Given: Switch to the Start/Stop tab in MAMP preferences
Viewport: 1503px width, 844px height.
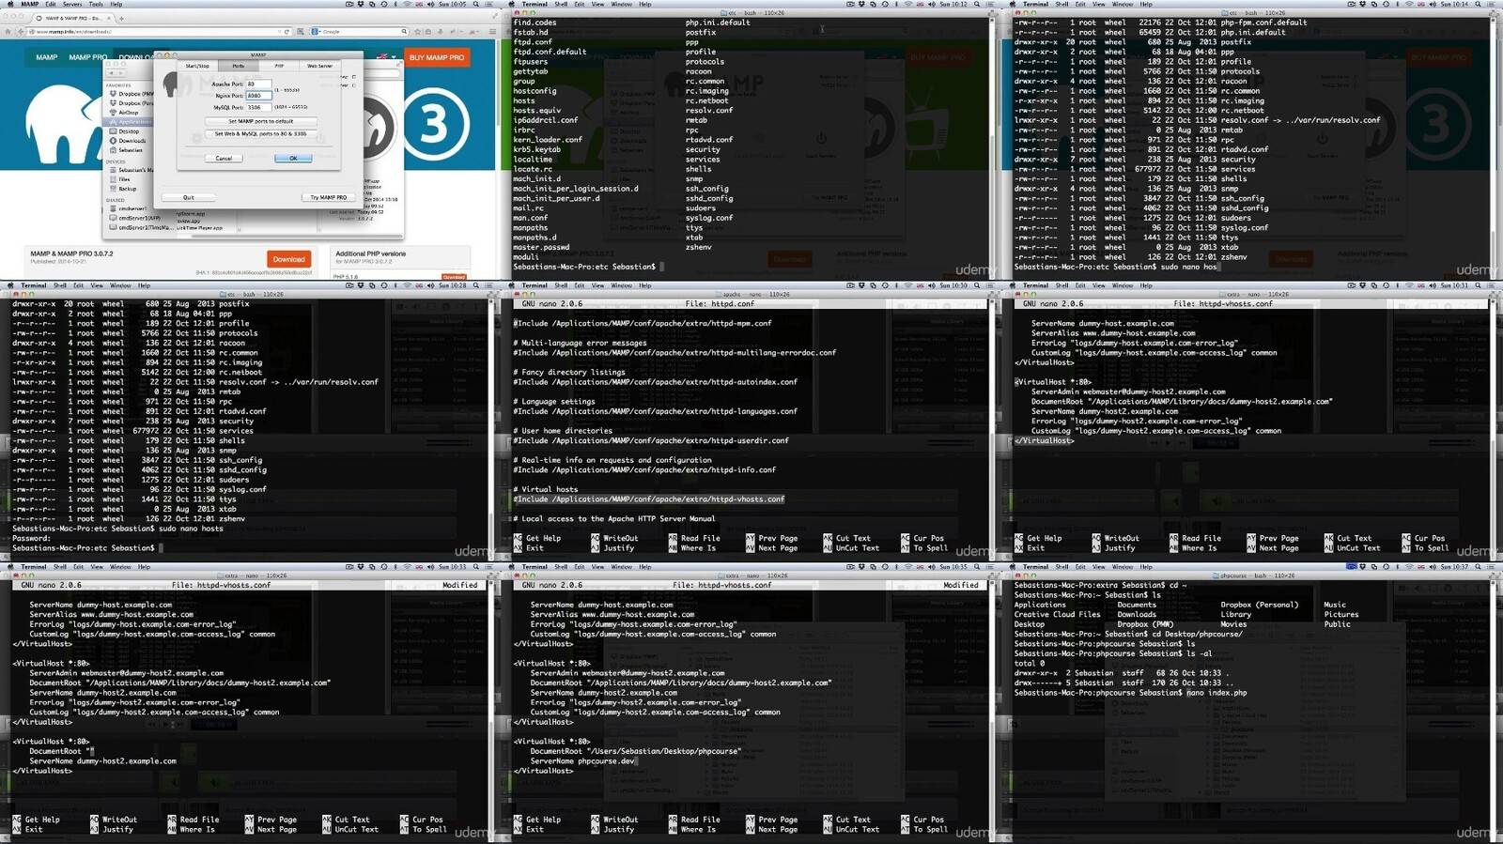Looking at the screenshot, I should (197, 66).
